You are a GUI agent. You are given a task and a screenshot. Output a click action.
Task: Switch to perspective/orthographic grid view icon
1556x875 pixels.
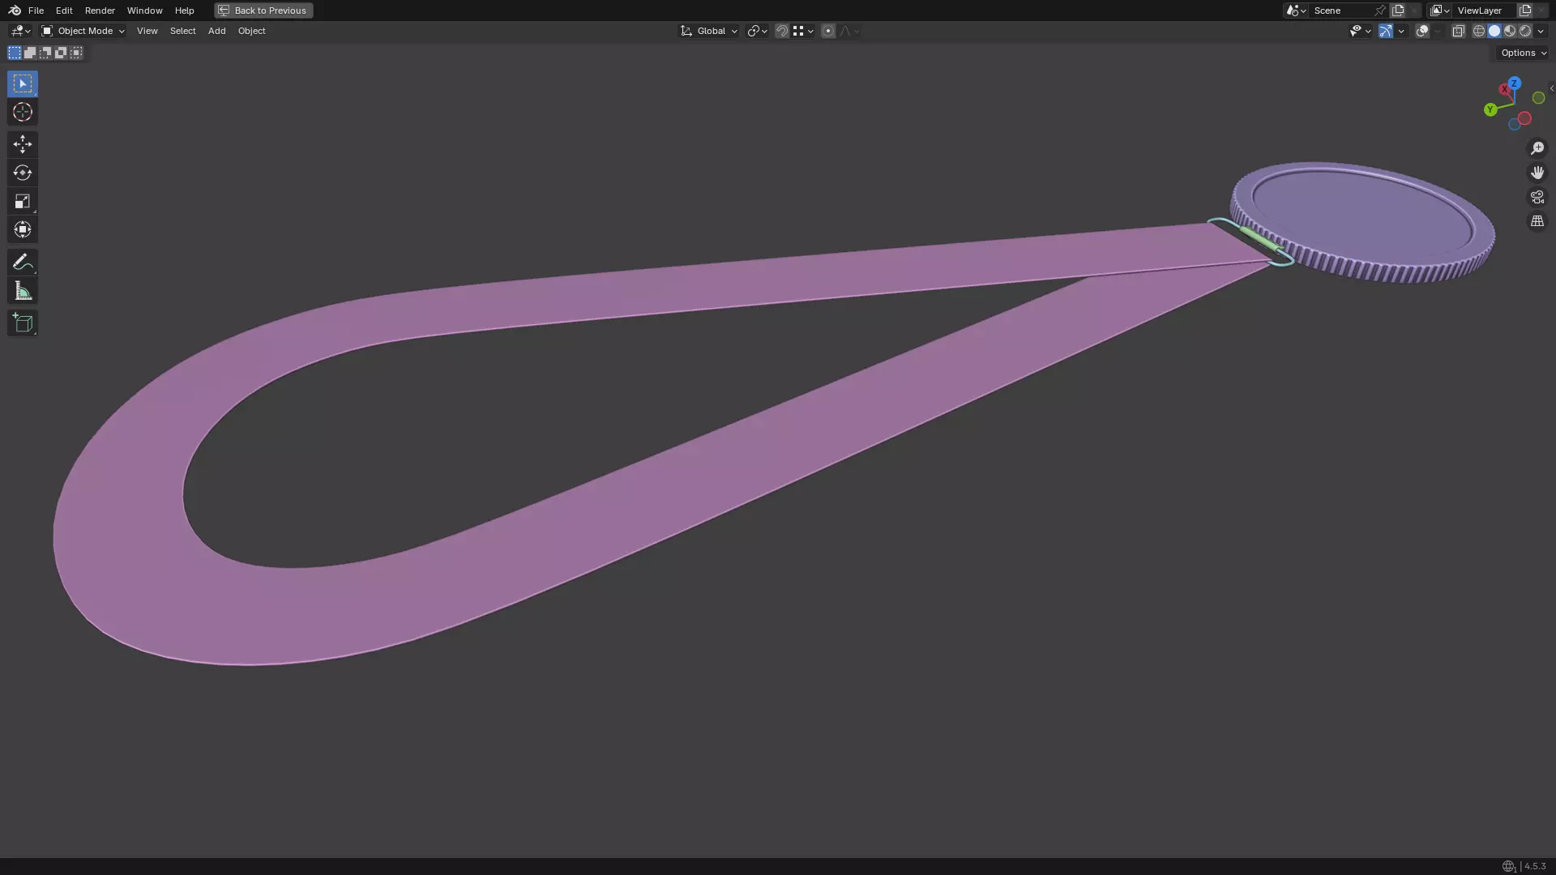coord(1537,221)
